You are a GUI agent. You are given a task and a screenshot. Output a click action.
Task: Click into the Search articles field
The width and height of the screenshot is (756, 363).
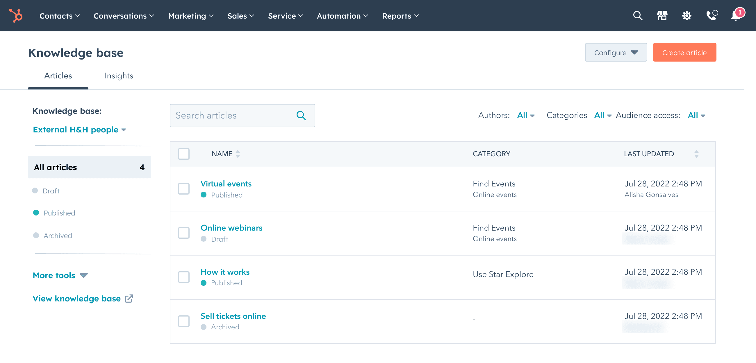point(243,116)
